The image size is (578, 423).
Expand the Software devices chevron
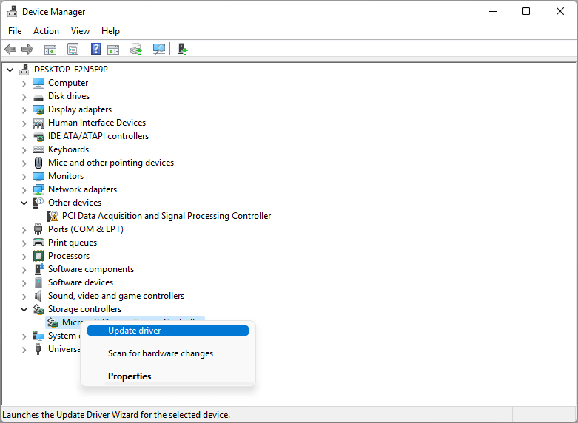pyautogui.click(x=24, y=283)
